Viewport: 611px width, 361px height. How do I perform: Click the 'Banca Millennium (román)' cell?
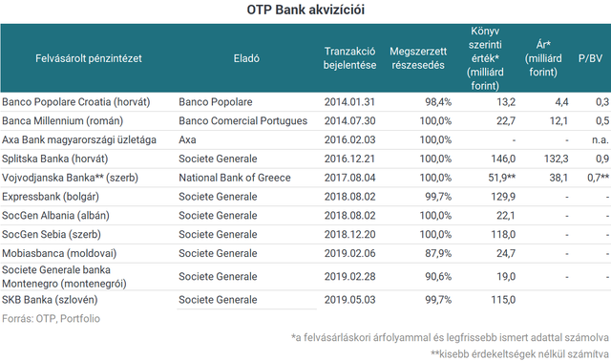coord(62,121)
